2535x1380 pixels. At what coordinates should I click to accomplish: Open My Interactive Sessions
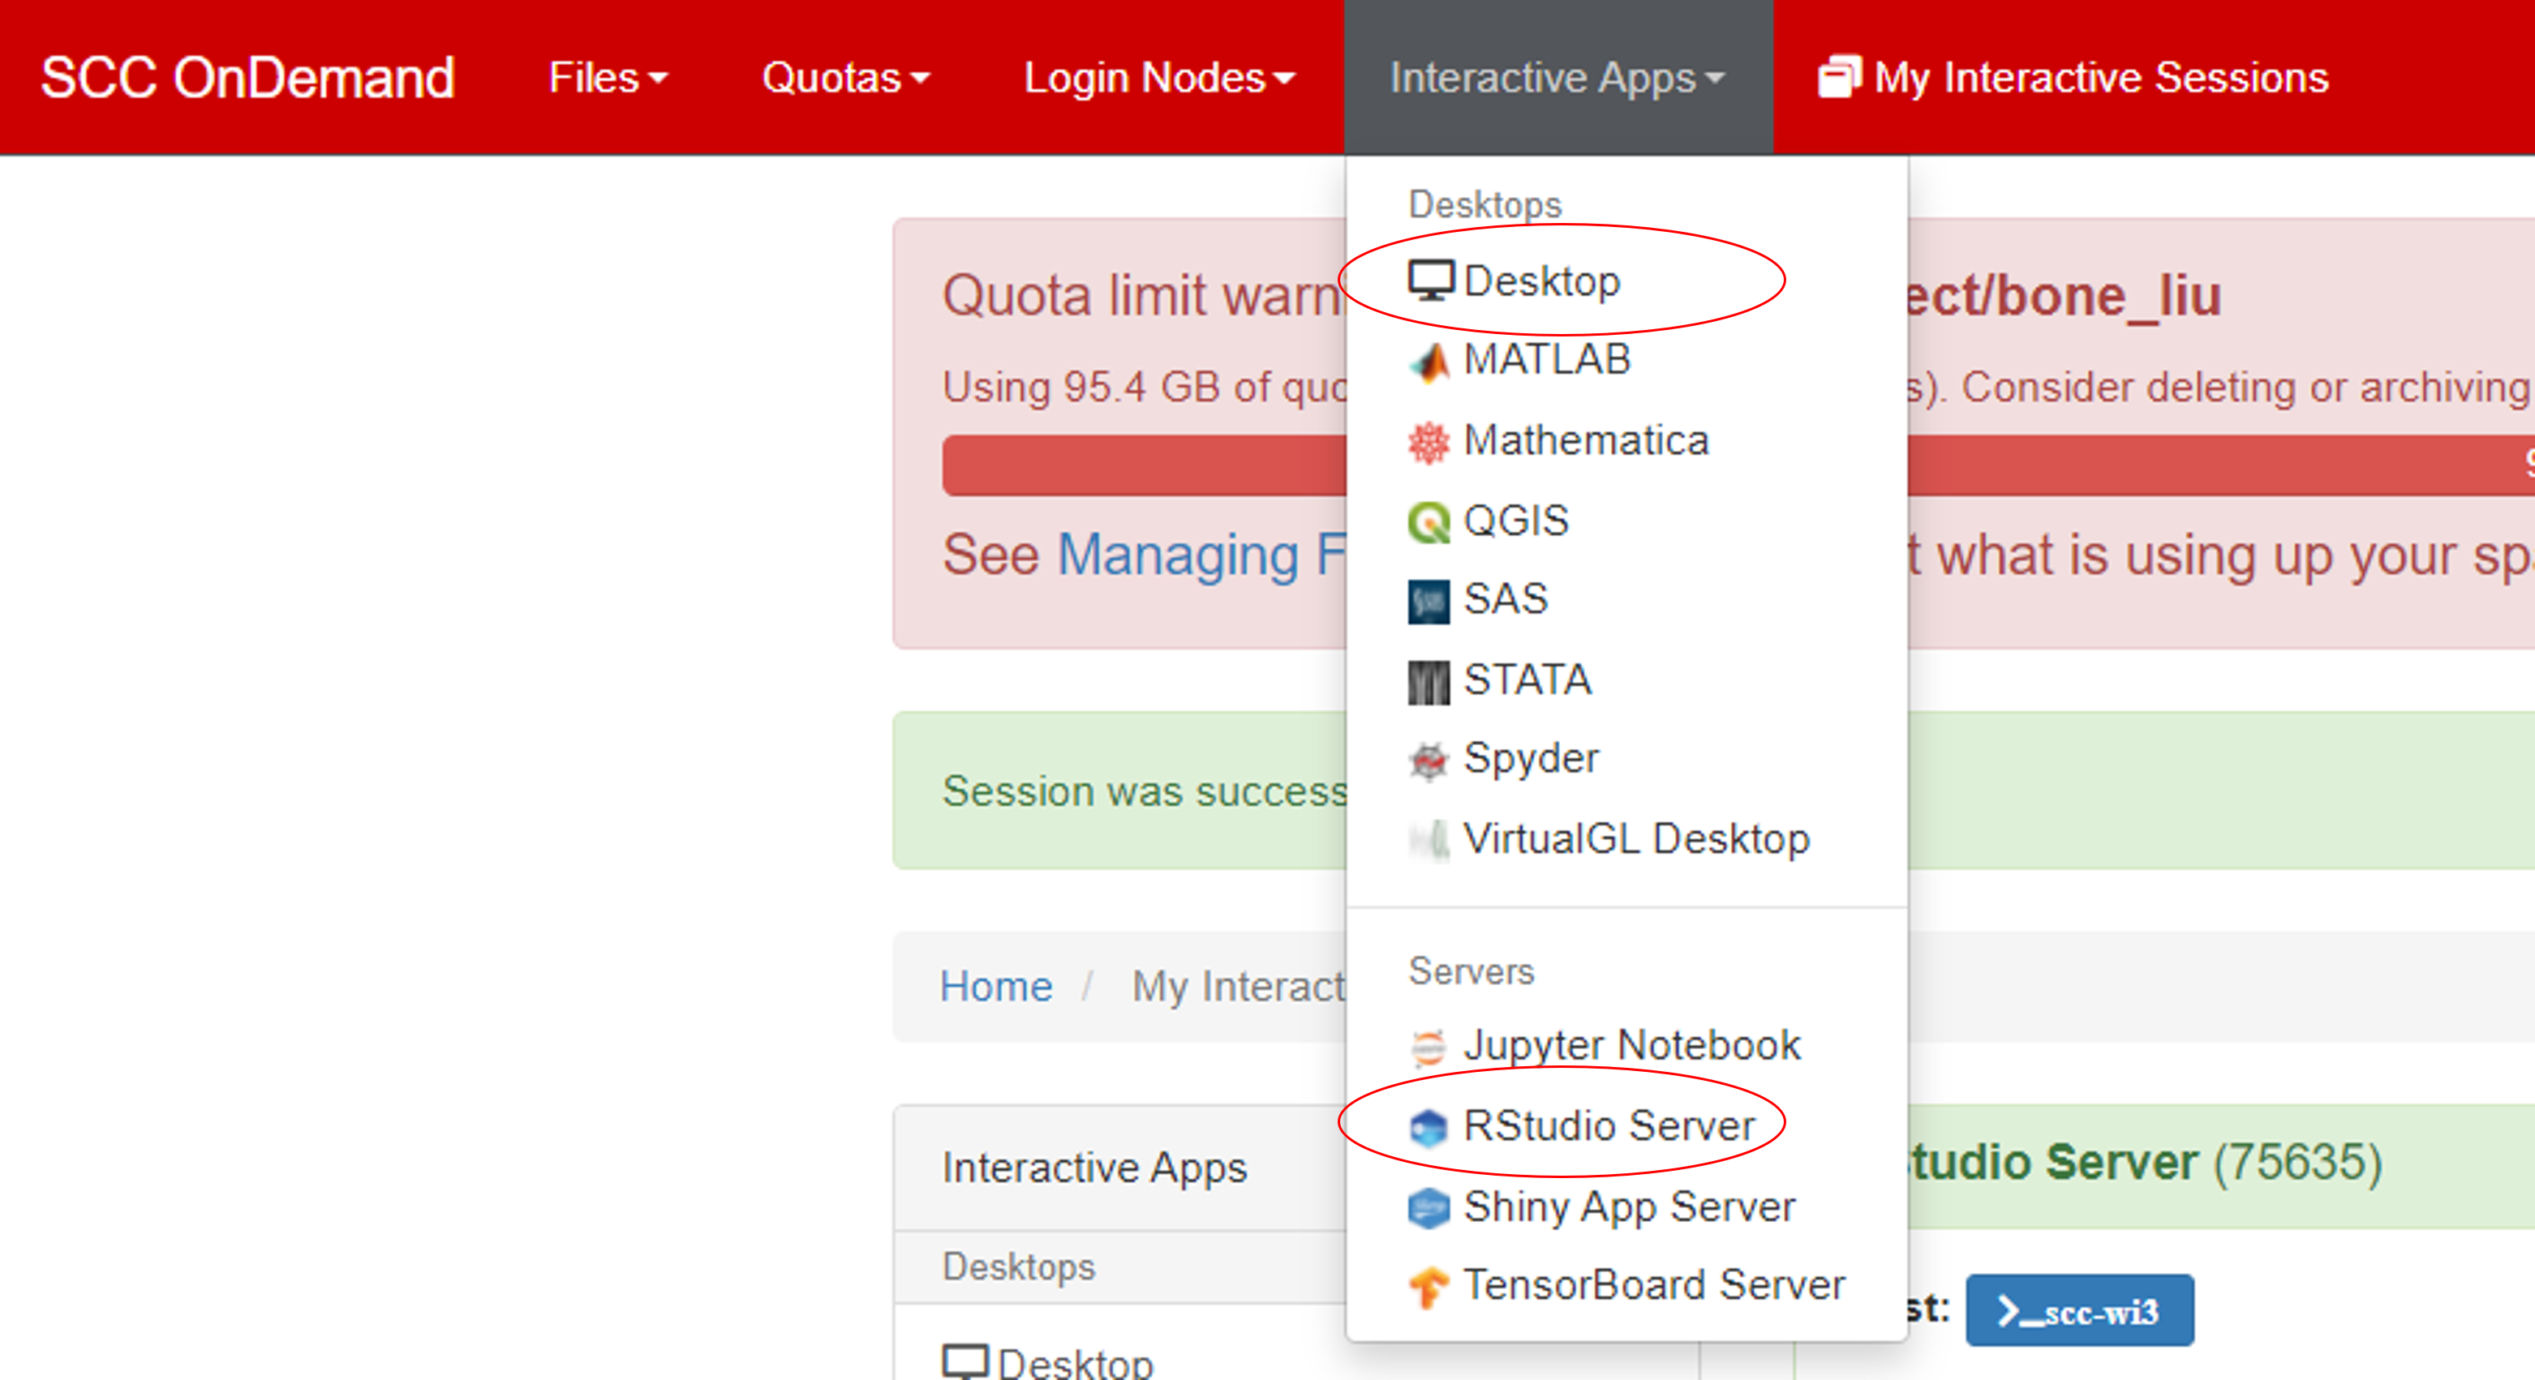[x=2073, y=78]
